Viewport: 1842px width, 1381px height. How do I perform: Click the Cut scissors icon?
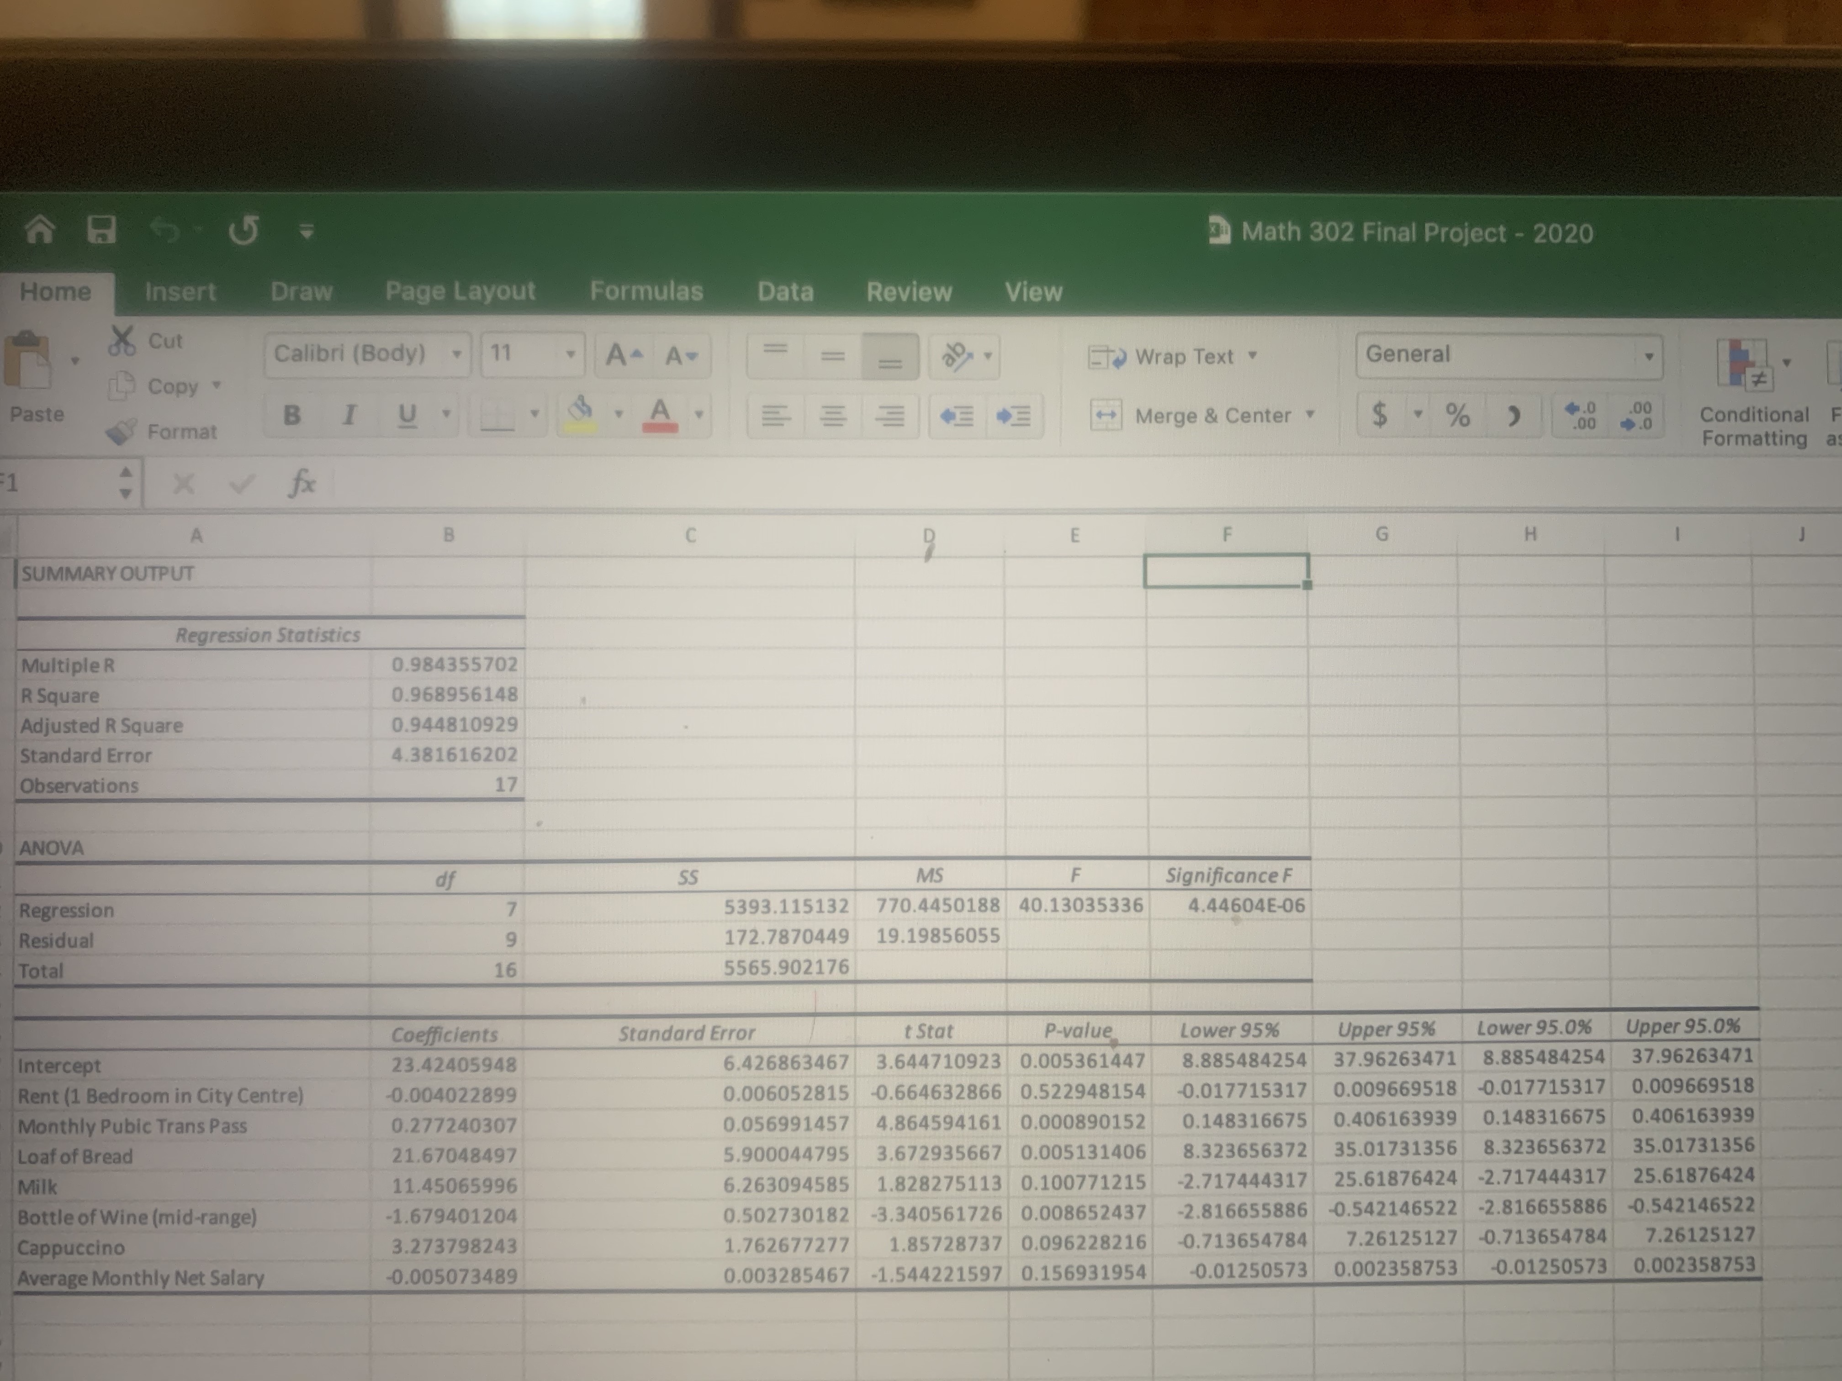pos(122,341)
